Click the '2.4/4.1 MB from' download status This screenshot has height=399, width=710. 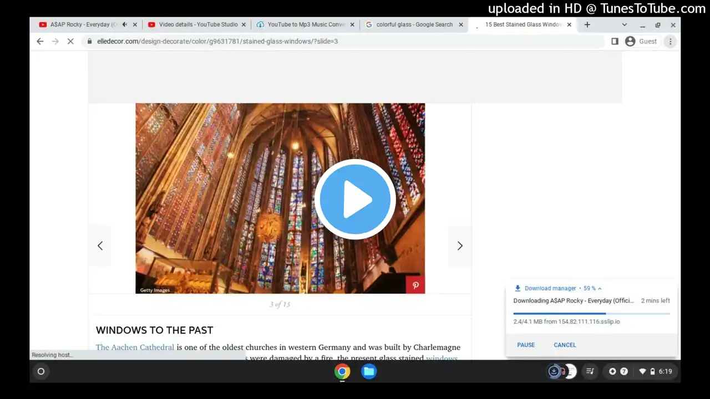(x=566, y=321)
